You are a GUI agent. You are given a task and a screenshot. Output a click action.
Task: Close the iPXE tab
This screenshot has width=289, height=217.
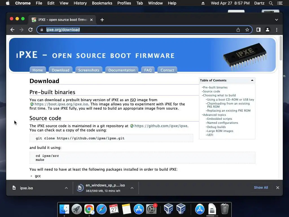click(91, 20)
